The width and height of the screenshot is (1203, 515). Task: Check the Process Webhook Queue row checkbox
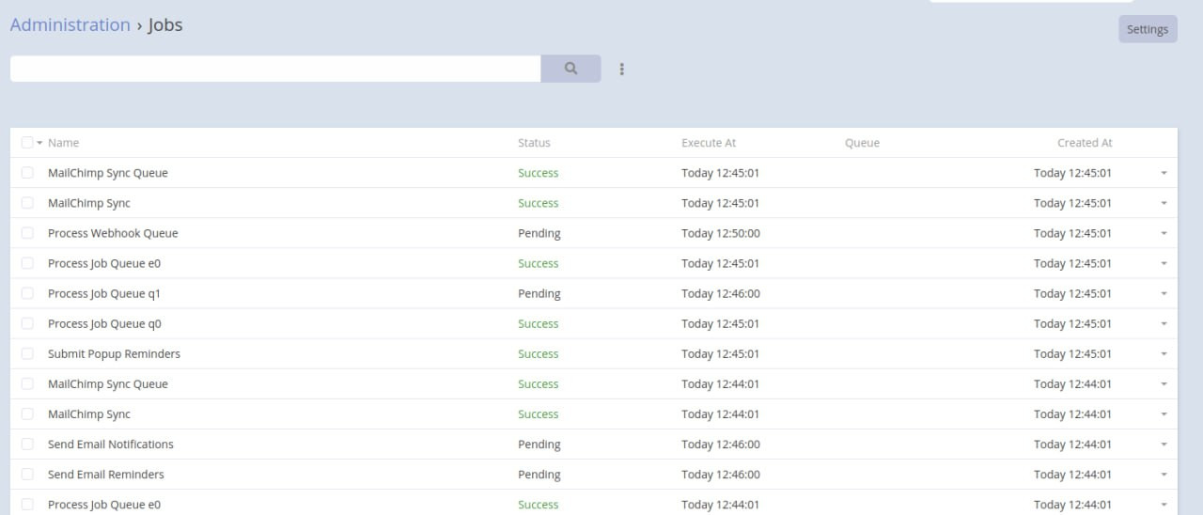pos(27,233)
